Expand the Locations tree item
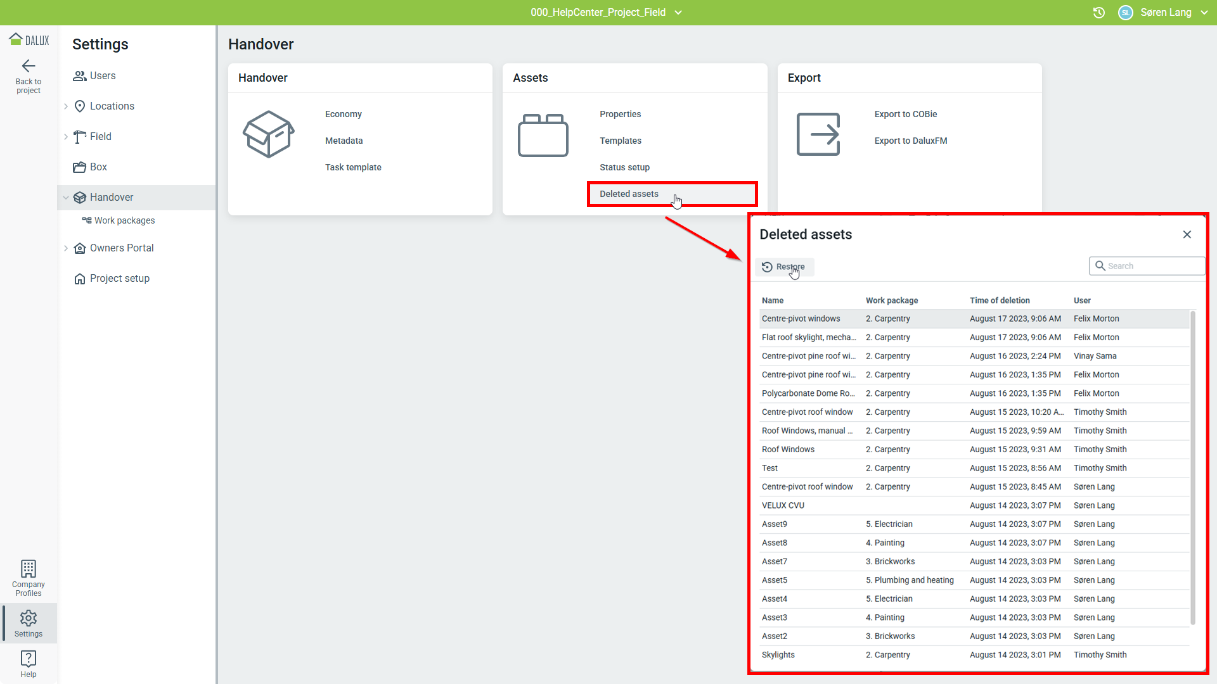Screen dimensions: 1217x684 pyautogui.click(x=66, y=106)
